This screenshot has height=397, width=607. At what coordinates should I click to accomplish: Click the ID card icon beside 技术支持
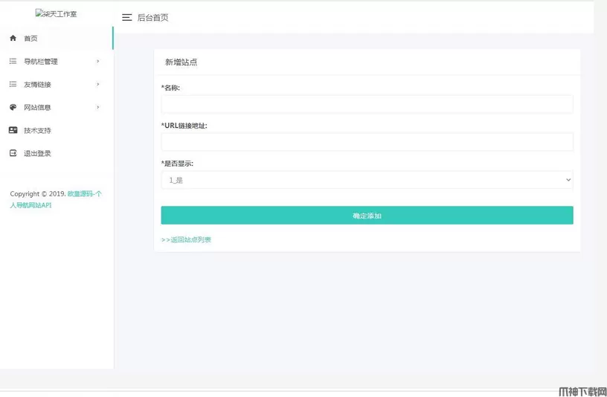pos(13,130)
